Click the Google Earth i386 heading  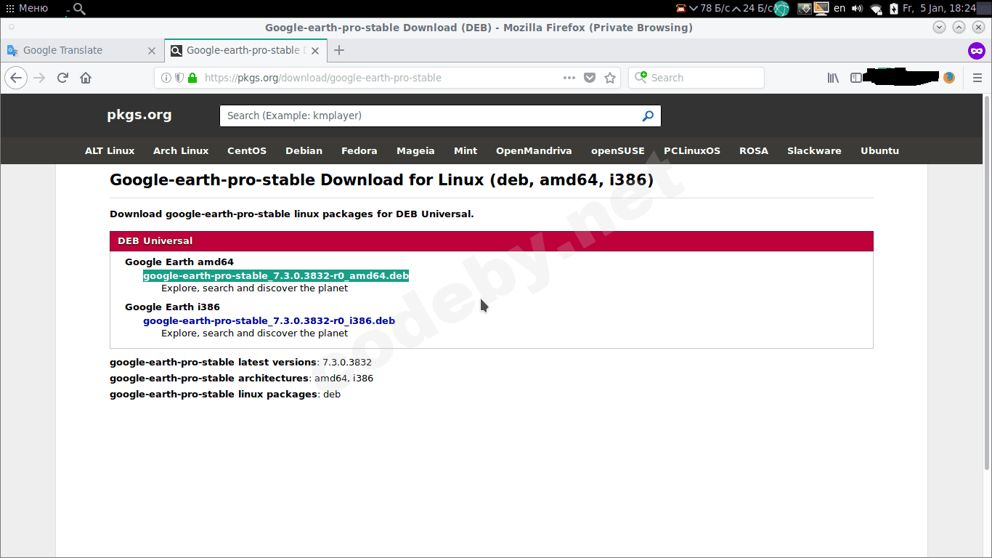[x=172, y=307]
